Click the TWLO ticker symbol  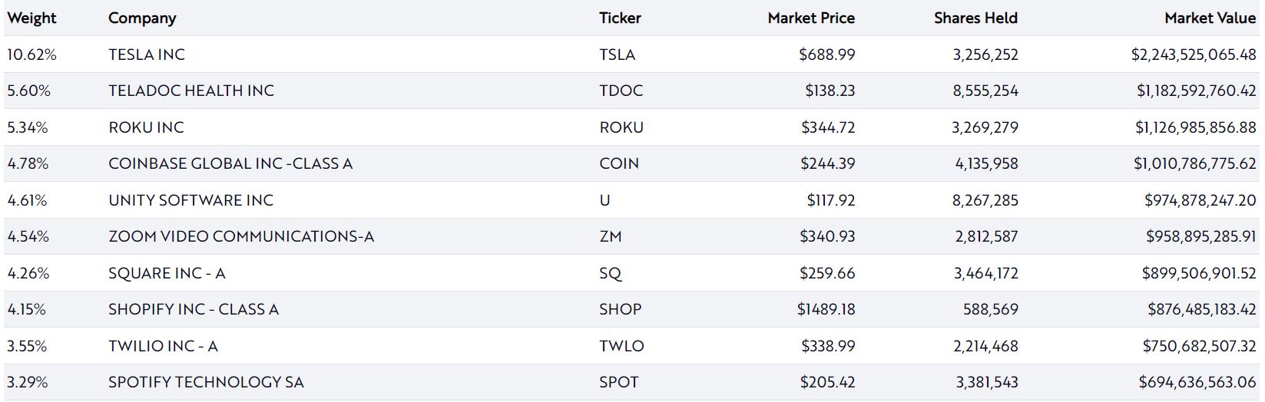click(x=621, y=346)
